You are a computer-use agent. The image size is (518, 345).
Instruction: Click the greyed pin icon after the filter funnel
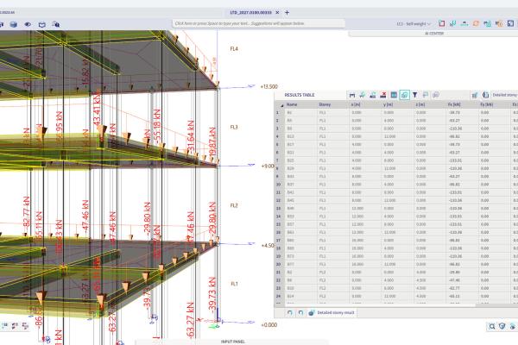tap(426, 95)
